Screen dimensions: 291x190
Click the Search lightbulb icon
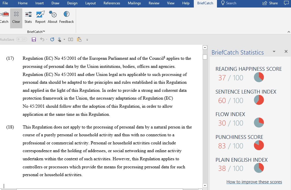point(223,3)
